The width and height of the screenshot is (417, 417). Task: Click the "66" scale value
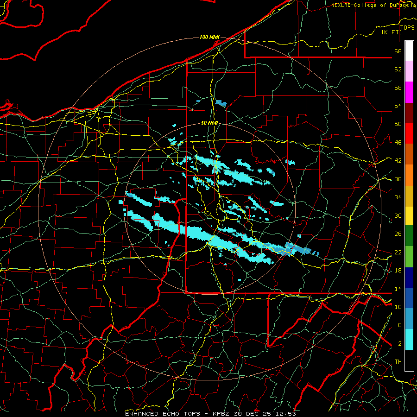click(398, 51)
